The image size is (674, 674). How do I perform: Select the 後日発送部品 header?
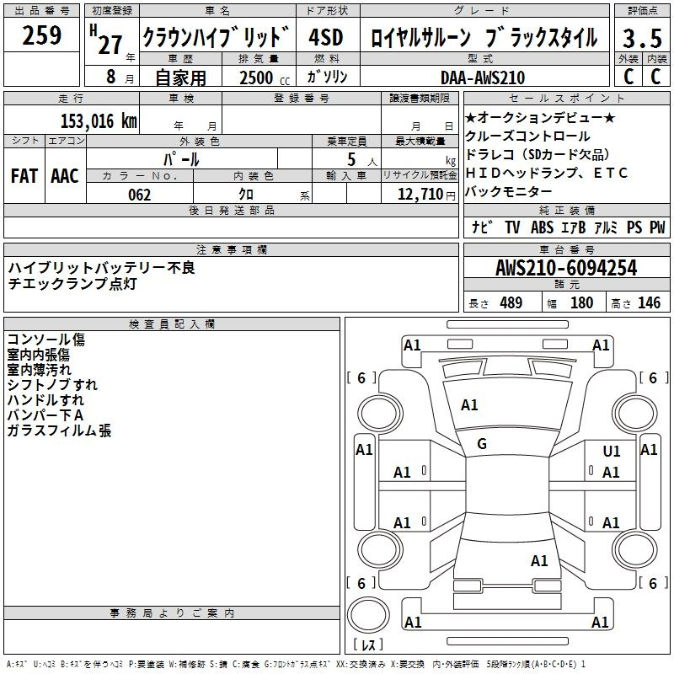point(231,210)
